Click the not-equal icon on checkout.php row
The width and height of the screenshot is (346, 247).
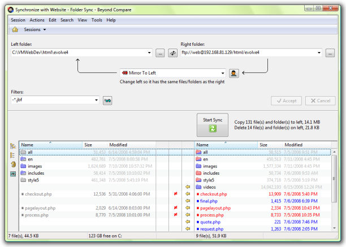click(175, 194)
